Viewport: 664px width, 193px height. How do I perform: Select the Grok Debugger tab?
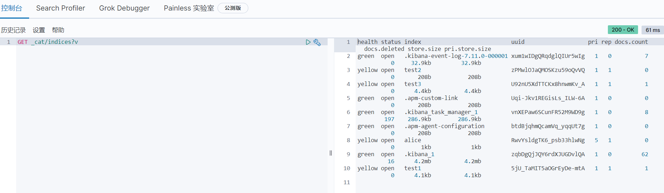pos(124,8)
